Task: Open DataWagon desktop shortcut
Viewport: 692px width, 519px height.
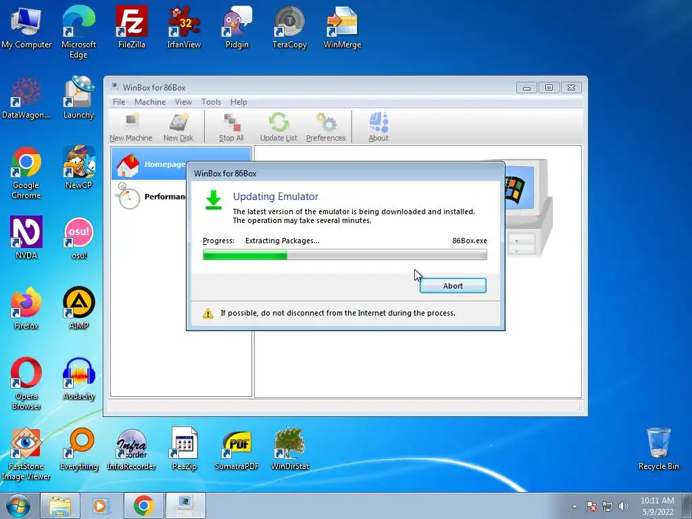Action: pos(26,98)
